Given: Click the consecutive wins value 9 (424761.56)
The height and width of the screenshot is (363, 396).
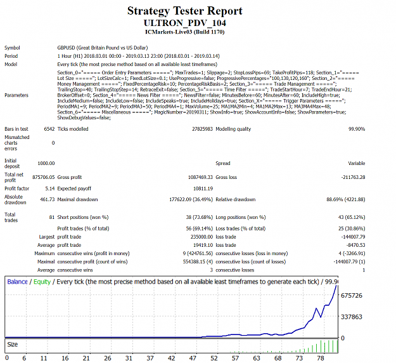Looking at the screenshot, I should [x=198, y=253].
